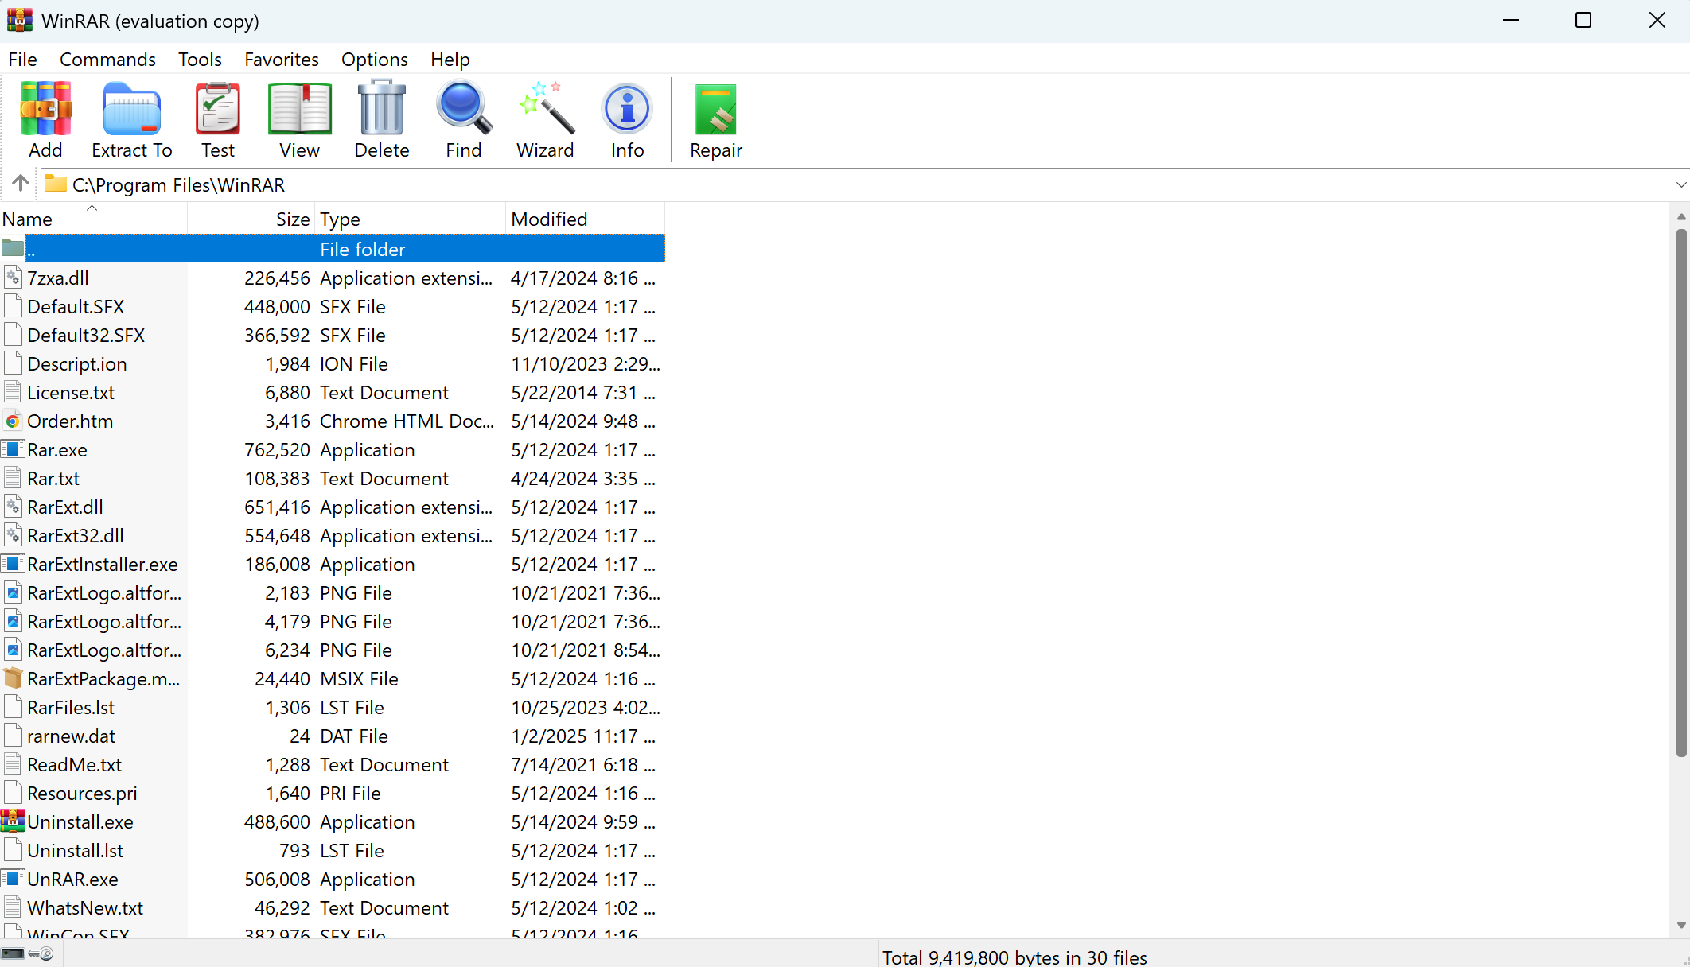Viewport: 1690px width, 967px height.
Task: Select the Uninstall.lst file
Action: coord(76,850)
